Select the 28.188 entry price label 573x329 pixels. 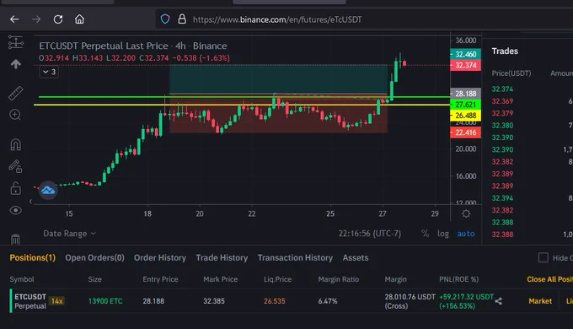tap(465, 94)
